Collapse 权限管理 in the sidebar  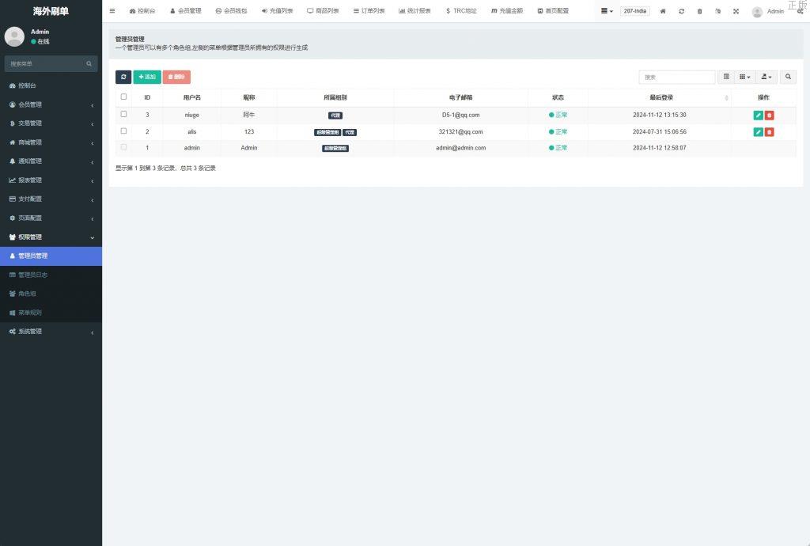51,237
